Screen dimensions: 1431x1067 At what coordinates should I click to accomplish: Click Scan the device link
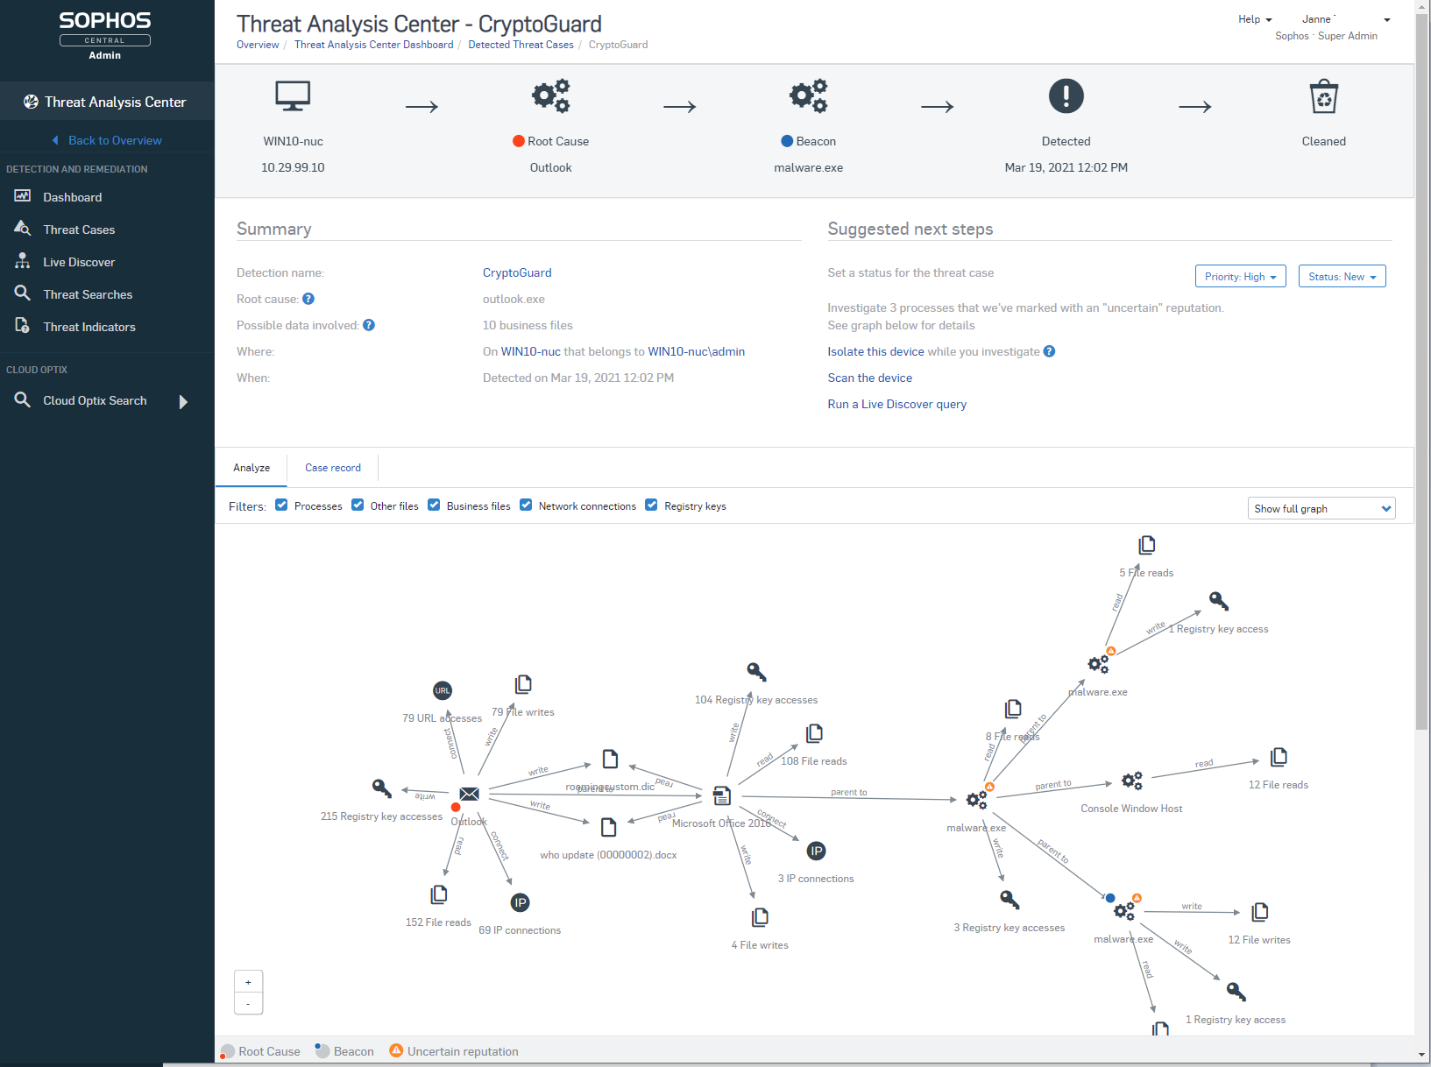869,378
